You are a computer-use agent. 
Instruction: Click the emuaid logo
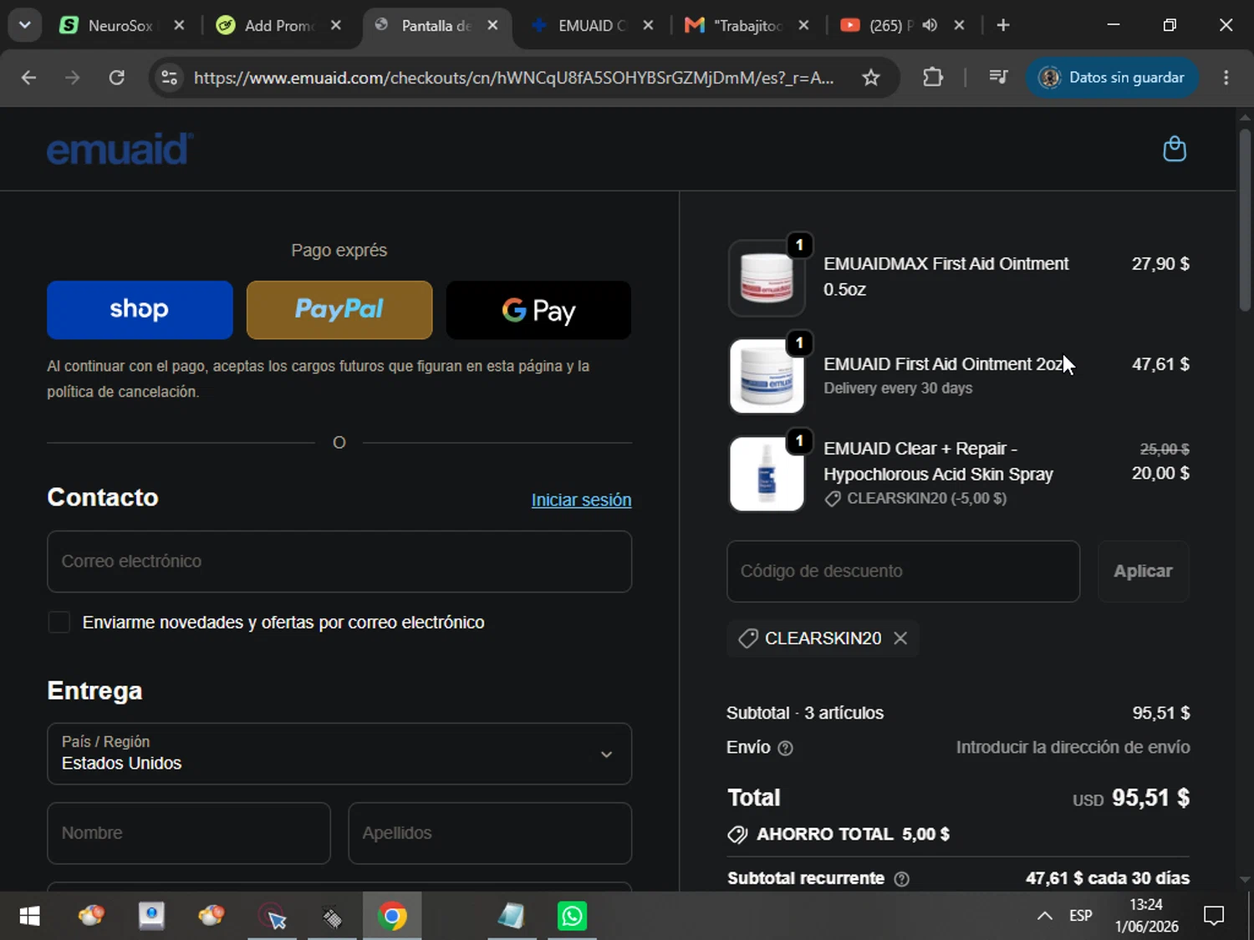click(x=120, y=149)
